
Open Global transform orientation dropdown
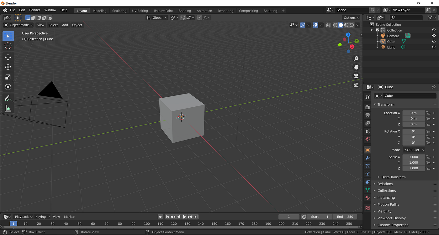pyautogui.click(x=157, y=18)
